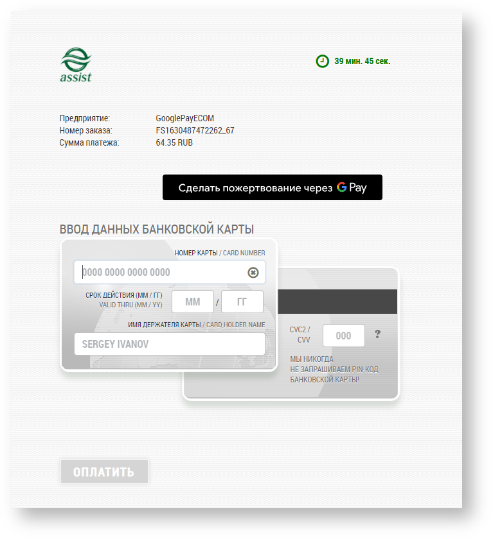This screenshot has height=539, width=493.
Task: Click the MM expiry month field
Action: point(193,302)
